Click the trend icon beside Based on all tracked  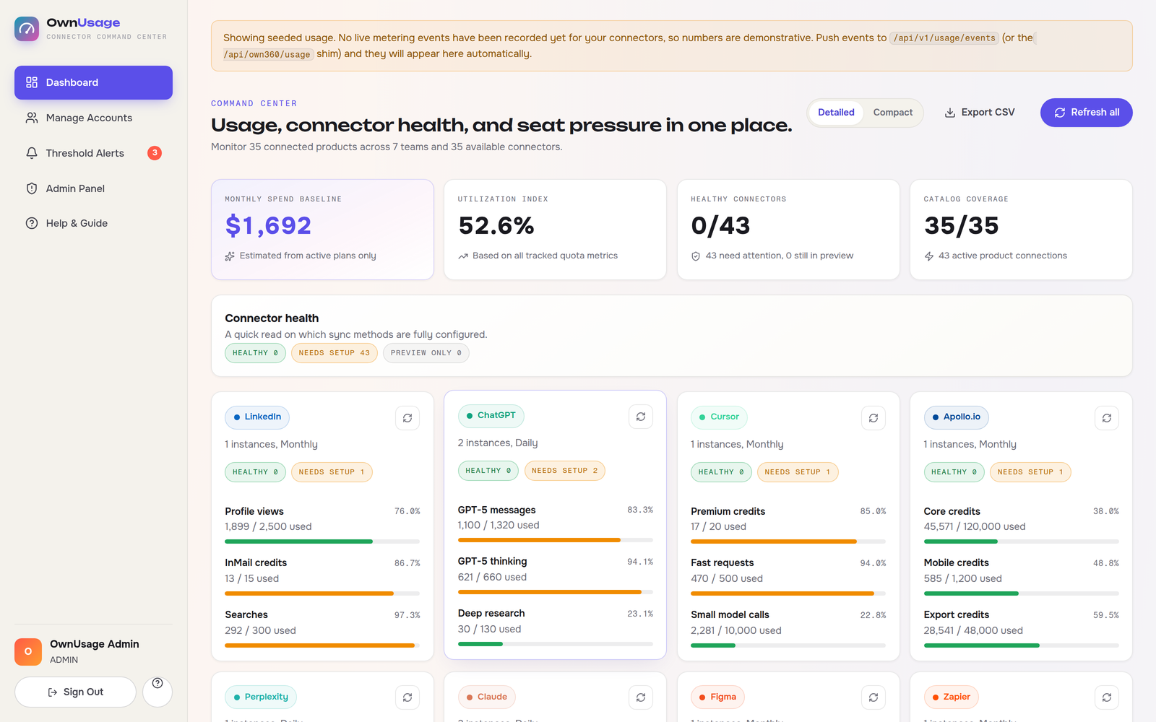tap(463, 256)
